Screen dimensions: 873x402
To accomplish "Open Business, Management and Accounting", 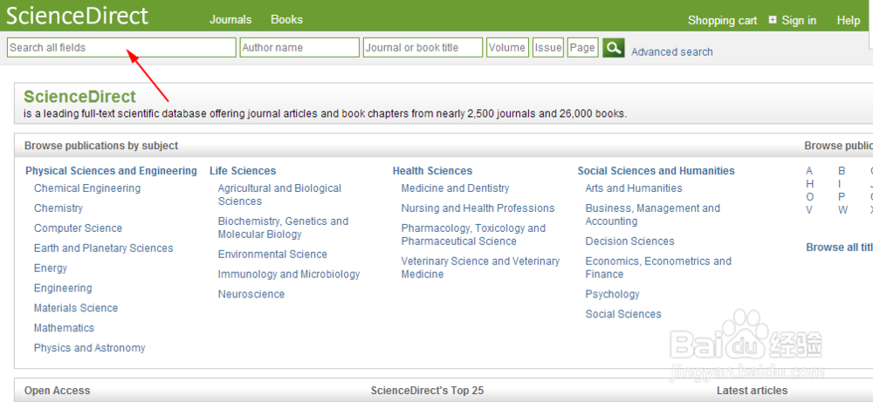I will click(652, 215).
